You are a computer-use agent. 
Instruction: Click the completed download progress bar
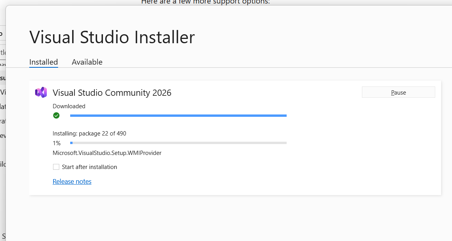pos(178,115)
